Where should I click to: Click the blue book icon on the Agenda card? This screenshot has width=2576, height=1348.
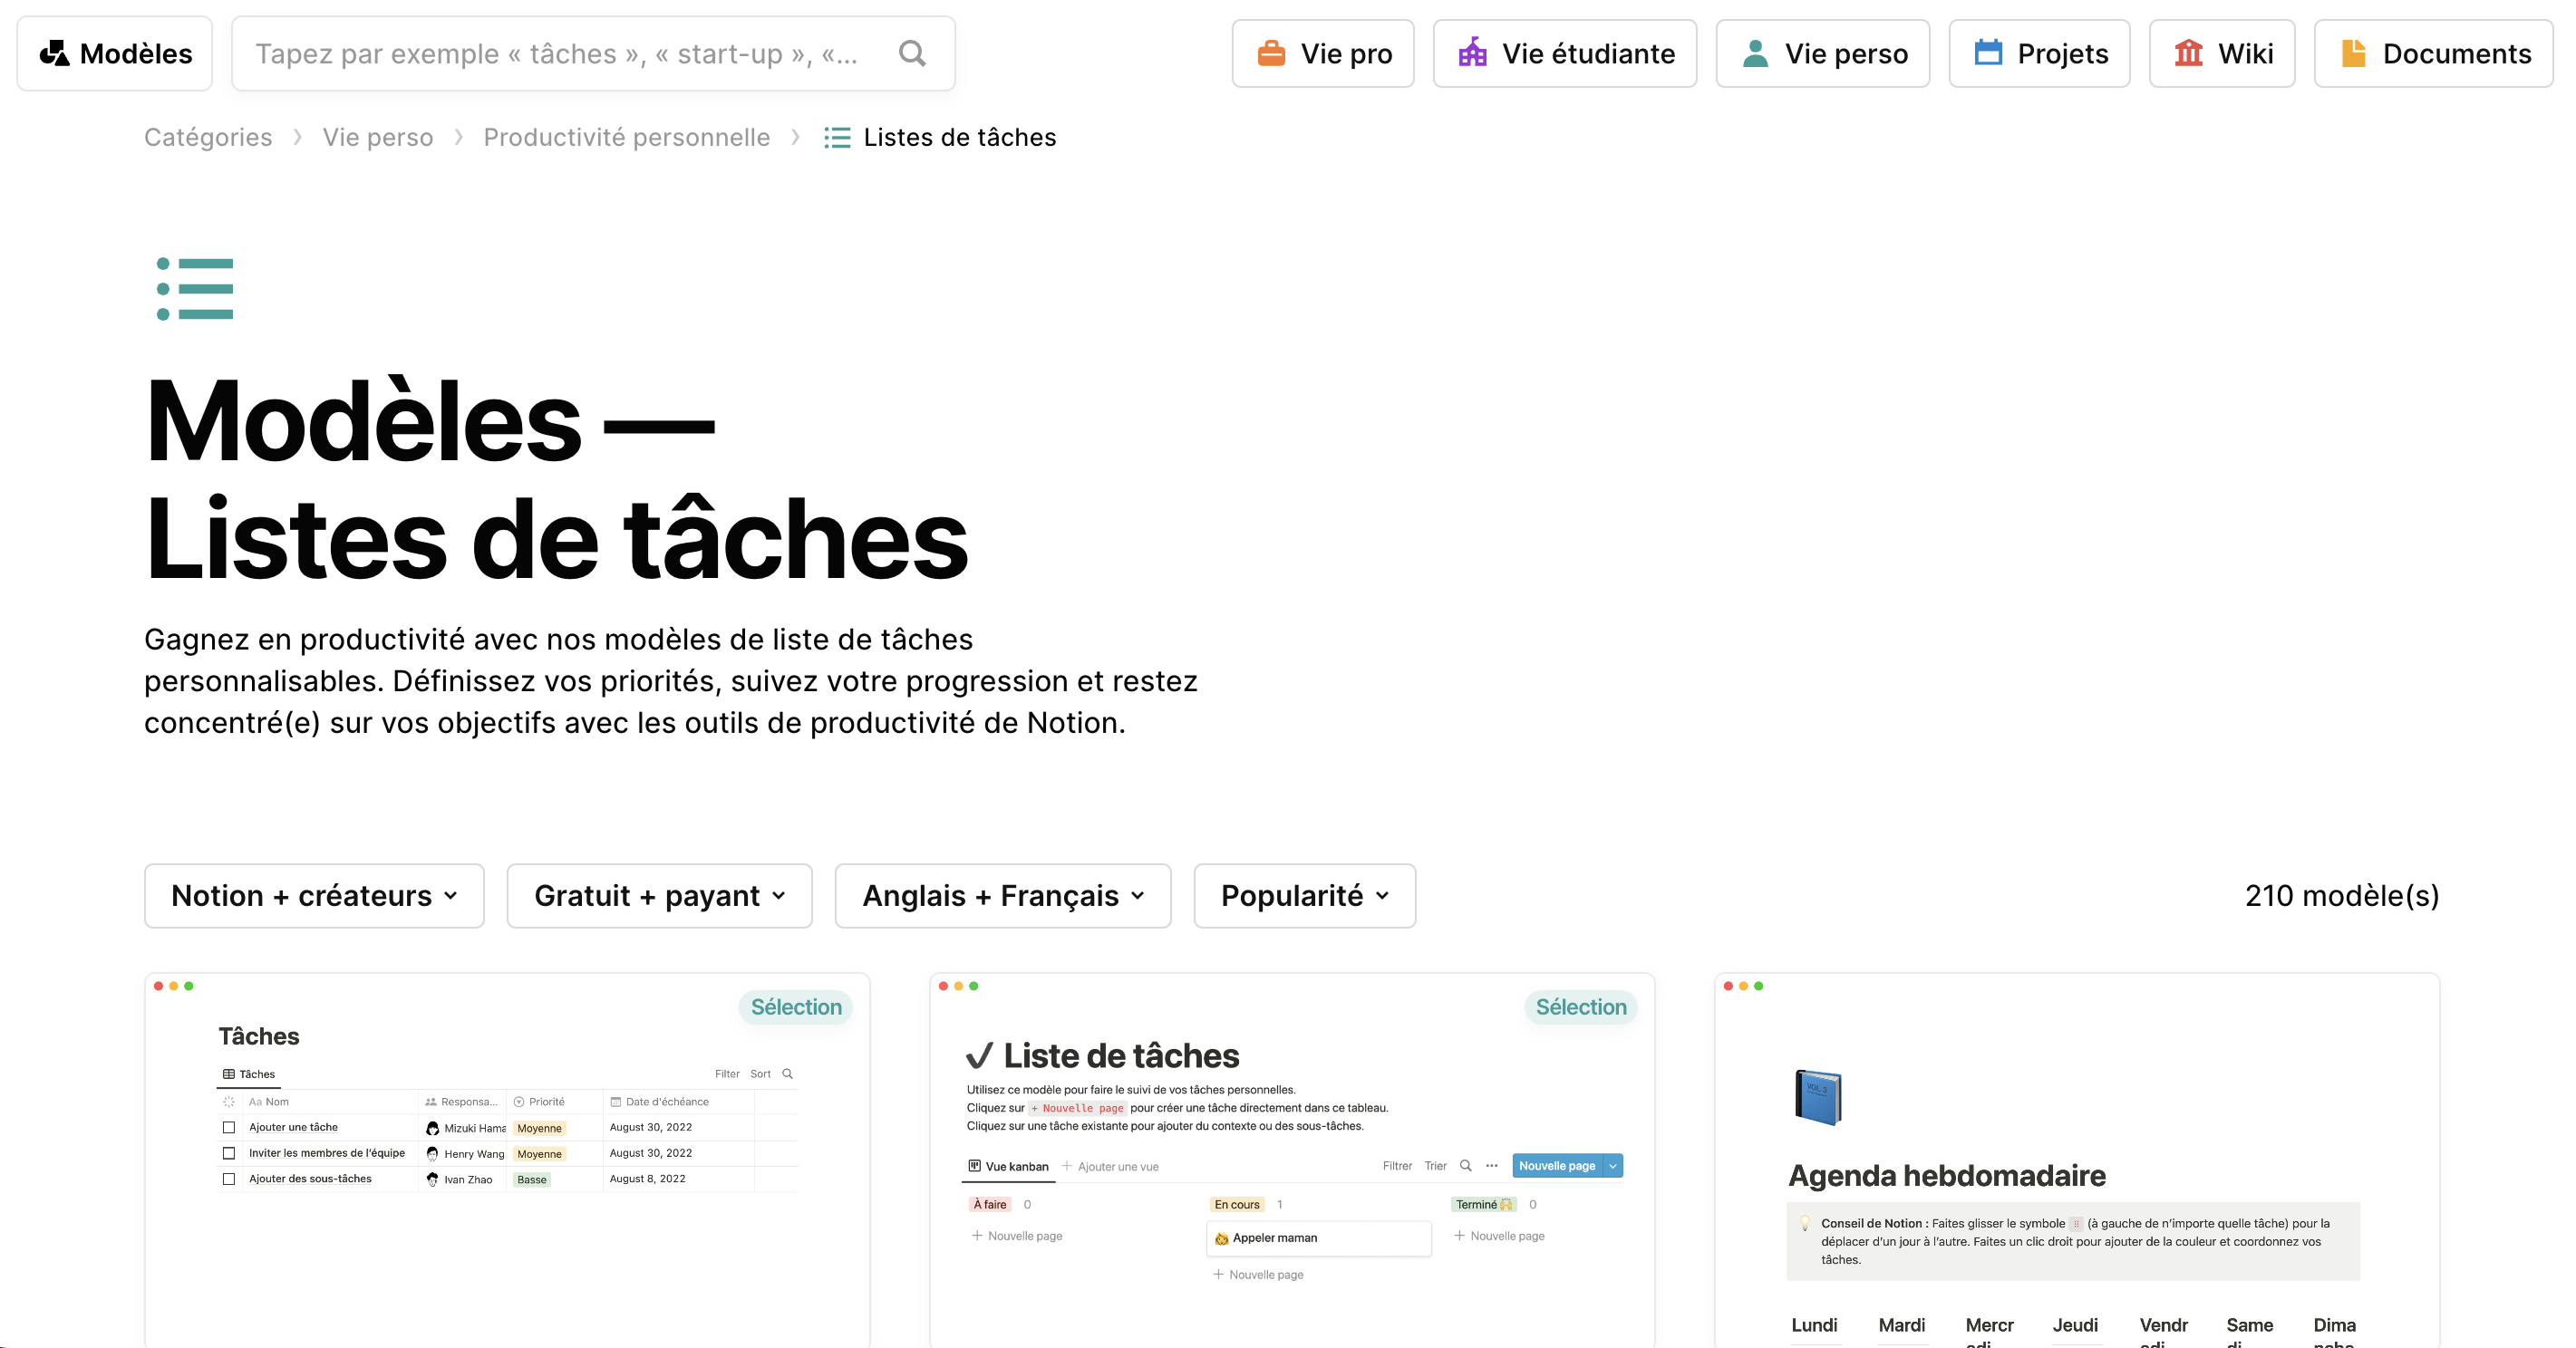pyautogui.click(x=1818, y=1097)
